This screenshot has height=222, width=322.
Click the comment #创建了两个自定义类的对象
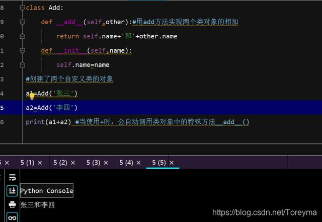point(69,79)
